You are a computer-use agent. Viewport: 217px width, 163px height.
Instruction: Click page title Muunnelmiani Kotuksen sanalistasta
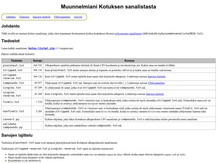(108, 7)
